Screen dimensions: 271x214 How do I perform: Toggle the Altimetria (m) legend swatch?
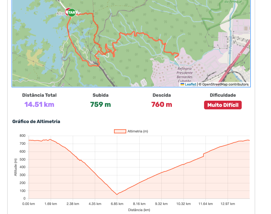pos(120,131)
